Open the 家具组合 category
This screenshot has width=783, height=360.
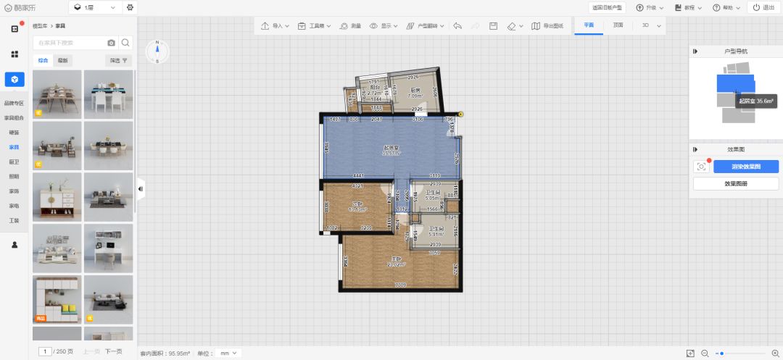pos(14,118)
